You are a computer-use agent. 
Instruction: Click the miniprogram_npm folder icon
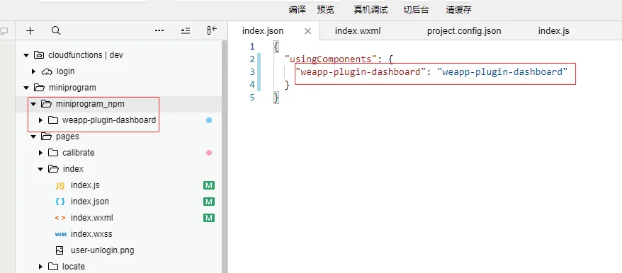(47, 104)
